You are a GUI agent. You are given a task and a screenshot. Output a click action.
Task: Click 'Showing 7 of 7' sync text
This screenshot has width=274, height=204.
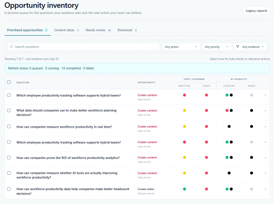coord(31,59)
